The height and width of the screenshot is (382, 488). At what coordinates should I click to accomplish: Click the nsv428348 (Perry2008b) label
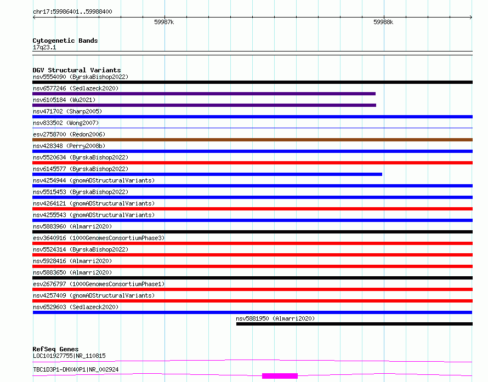point(69,146)
